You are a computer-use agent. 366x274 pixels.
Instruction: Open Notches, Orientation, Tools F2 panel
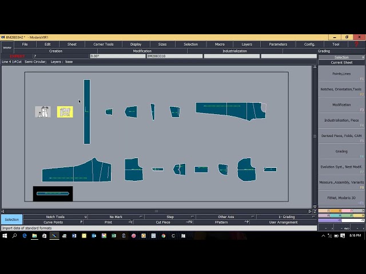(x=341, y=90)
